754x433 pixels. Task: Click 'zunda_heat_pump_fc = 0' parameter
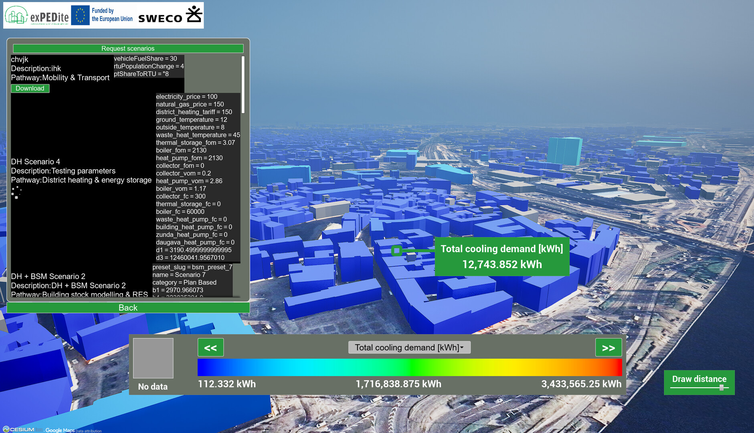[x=192, y=235]
